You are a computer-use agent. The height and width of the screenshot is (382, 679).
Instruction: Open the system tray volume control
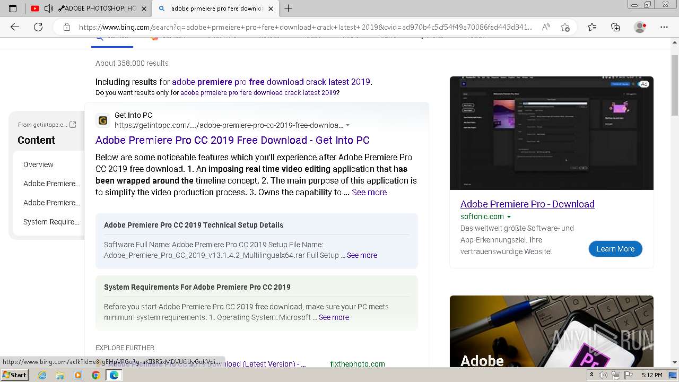pyautogui.click(x=603, y=375)
